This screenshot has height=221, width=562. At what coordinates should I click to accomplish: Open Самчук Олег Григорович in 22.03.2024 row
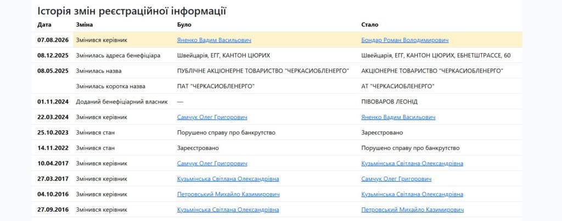click(x=212, y=118)
